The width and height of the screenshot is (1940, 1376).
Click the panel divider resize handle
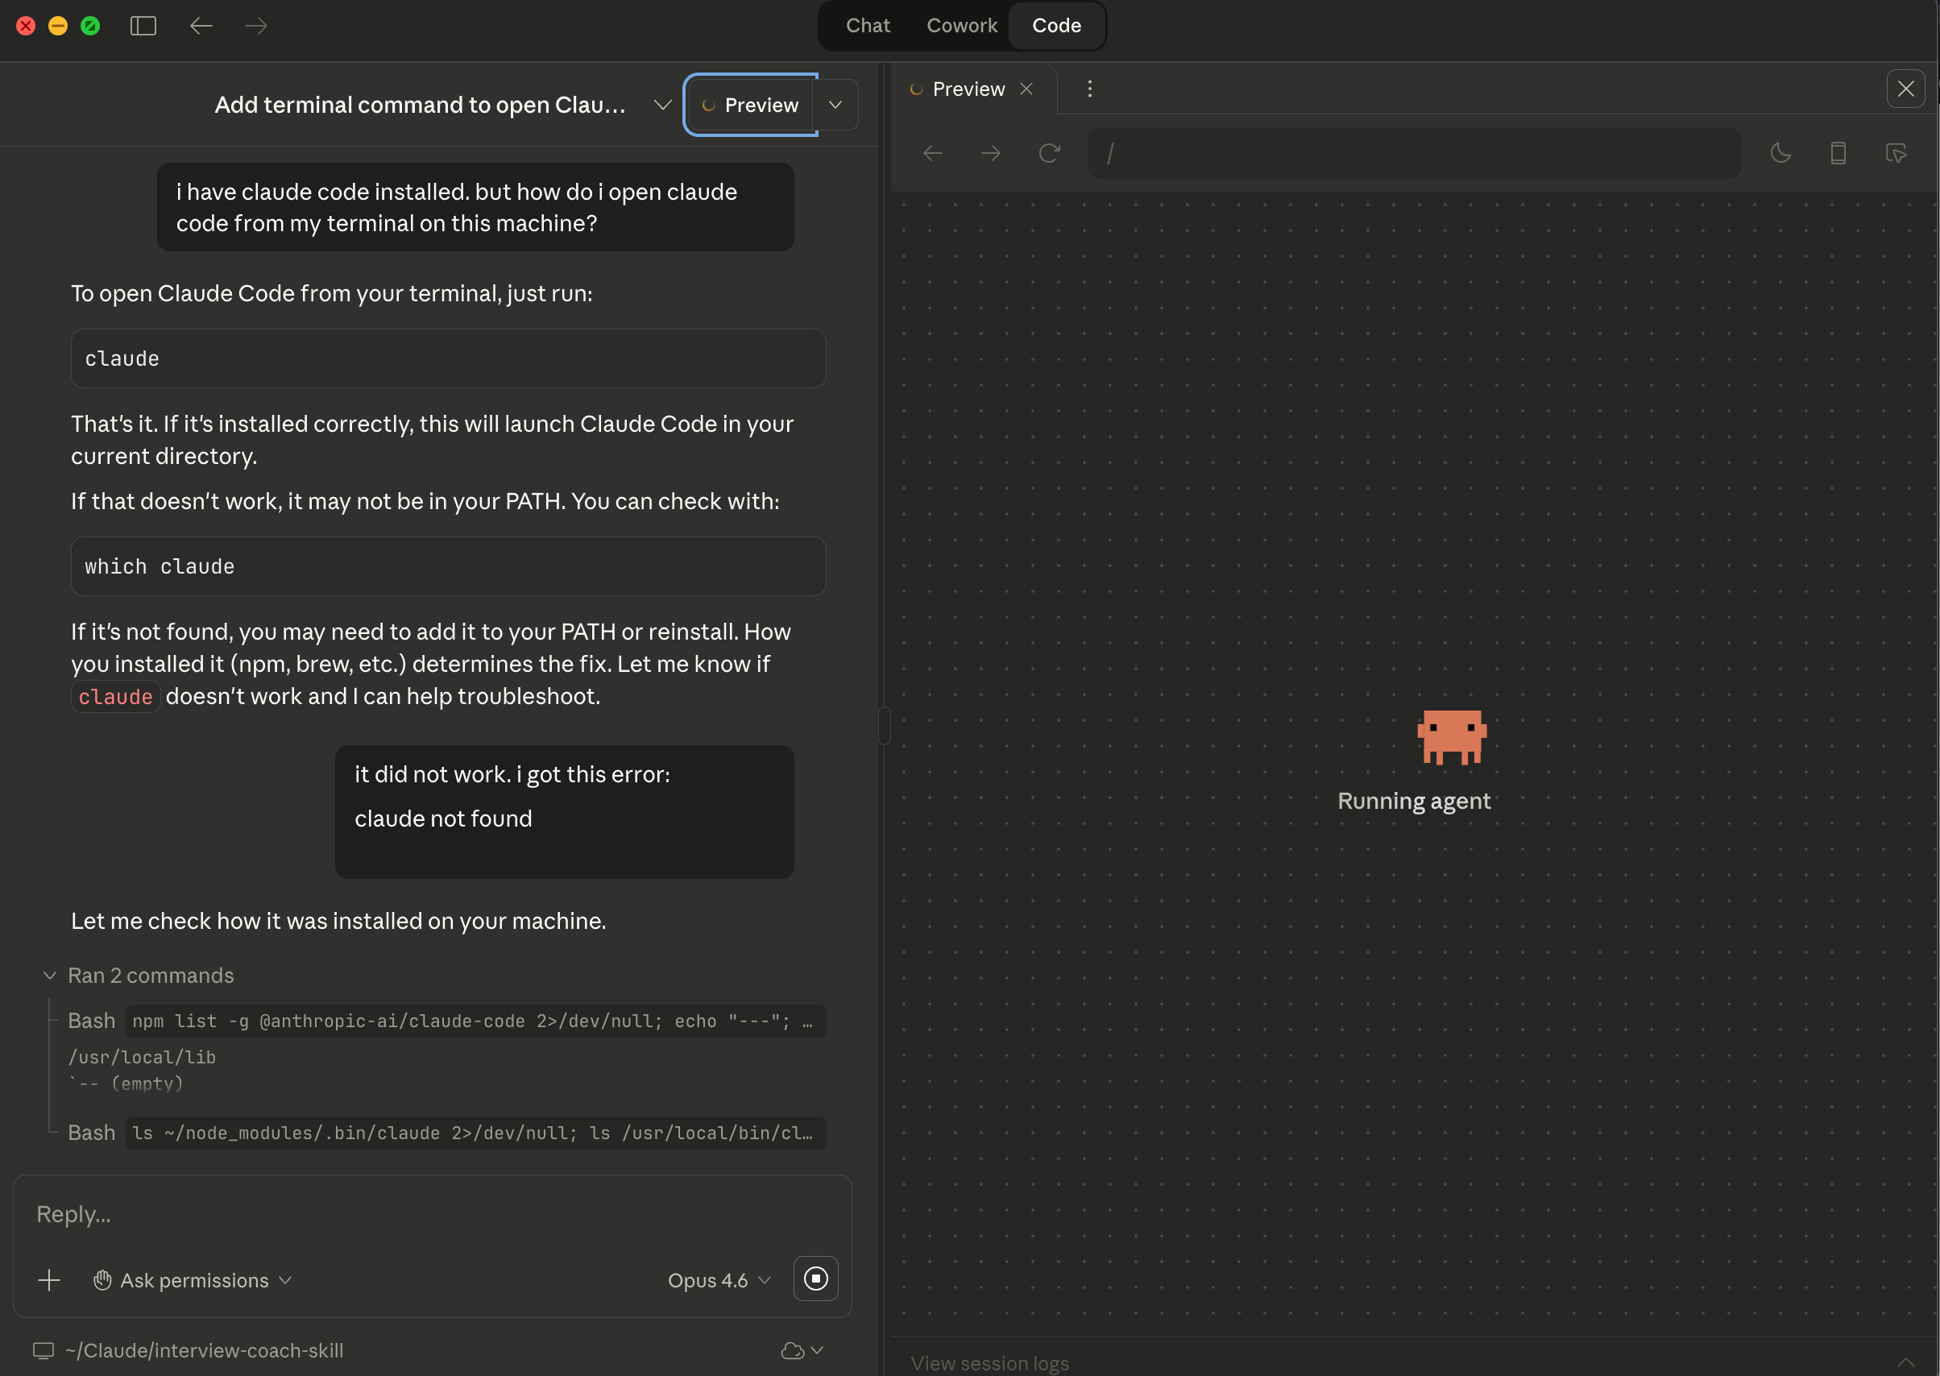pos(885,725)
